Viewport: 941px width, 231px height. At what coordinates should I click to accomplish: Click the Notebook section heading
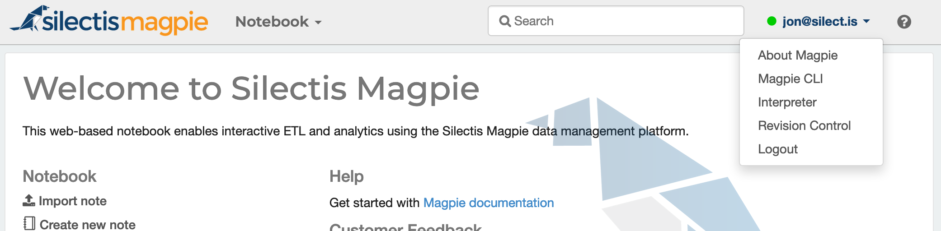coord(60,176)
